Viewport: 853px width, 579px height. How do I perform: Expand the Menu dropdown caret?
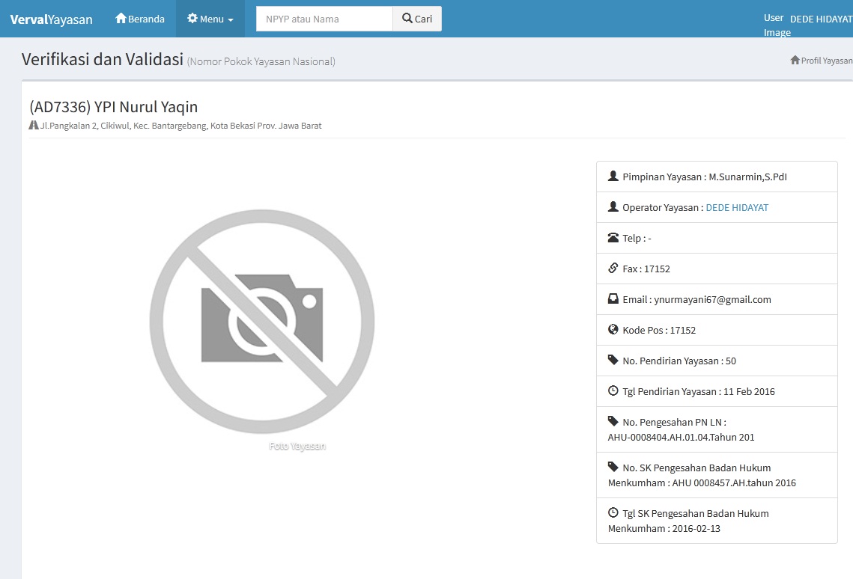(x=231, y=20)
